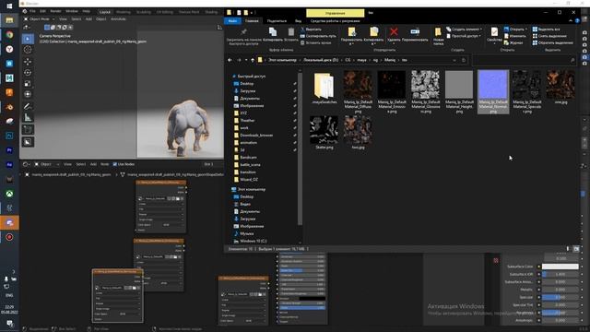This screenshot has height=332, width=590.
Task: Click 'Скопировать путь' in Explorer ribbon
Action: pyautogui.click(x=318, y=36)
